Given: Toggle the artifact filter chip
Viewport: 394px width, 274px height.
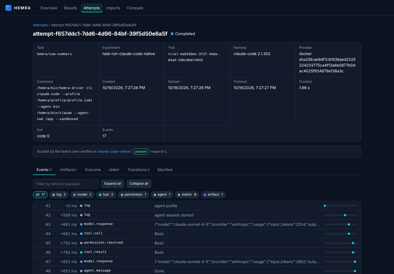Looking at the screenshot, I should [213, 195].
